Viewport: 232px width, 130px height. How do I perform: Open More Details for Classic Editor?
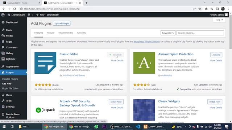(x=117, y=60)
